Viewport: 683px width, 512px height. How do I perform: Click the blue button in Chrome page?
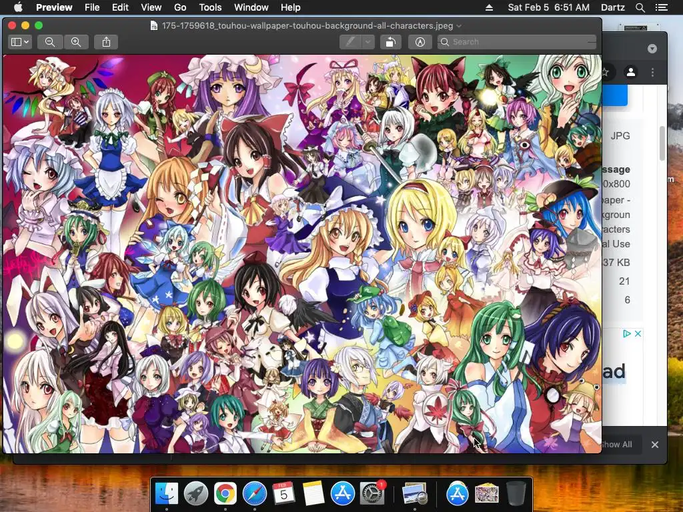pyautogui.click(x=614, y=95)
